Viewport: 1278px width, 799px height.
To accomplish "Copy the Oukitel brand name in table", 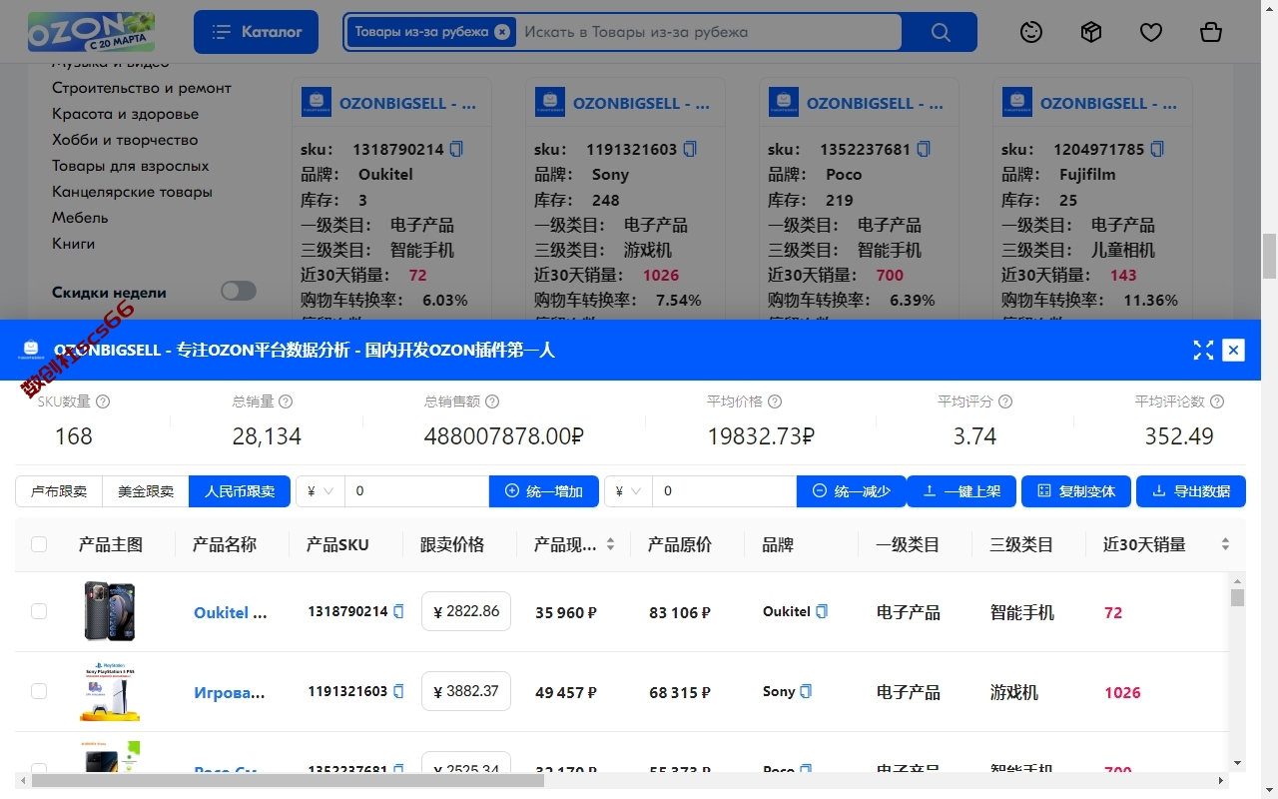I will (822, 611).
